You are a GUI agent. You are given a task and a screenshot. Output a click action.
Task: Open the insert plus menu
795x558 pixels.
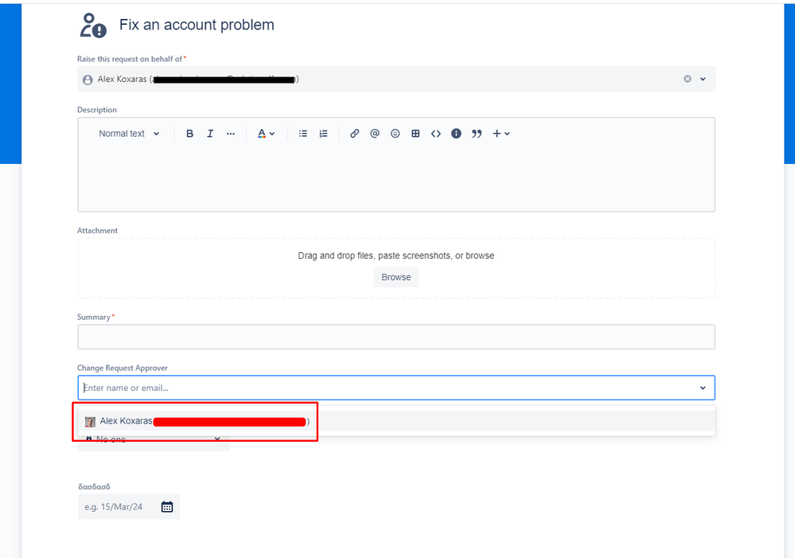tap(501, 134)
